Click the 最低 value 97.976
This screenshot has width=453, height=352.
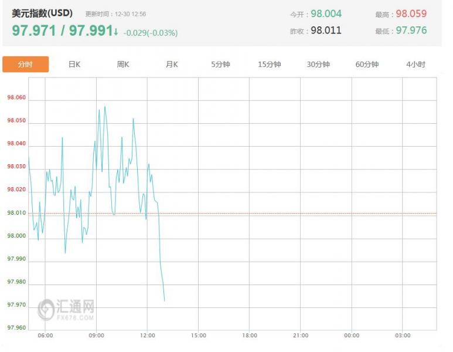[x=411, y=30]
